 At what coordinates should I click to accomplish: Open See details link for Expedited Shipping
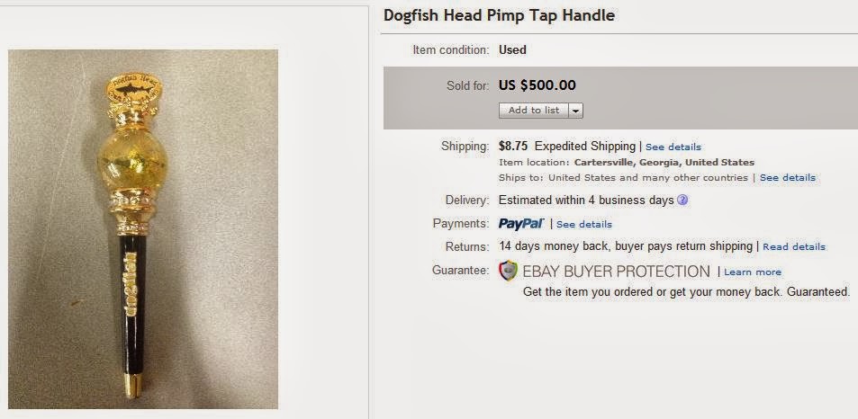point(673,147)
